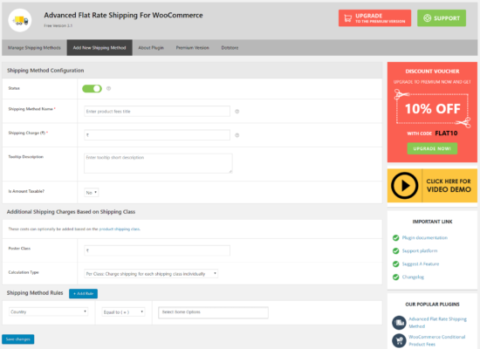Viewport: 480px width, 349px height.
Task: Click help icon next to Status toggle
Action: click(x=108, y=88)
